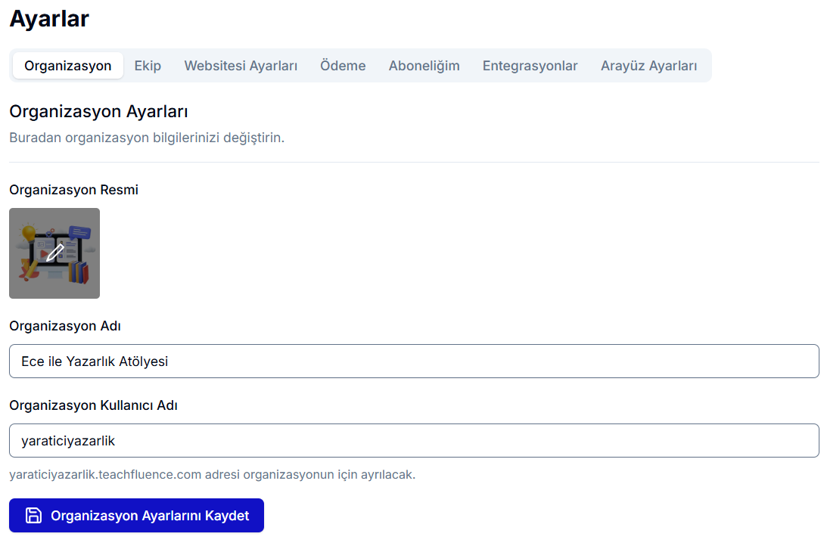The height and width of the screenshot is (546, 824).
Task: Focus the Organizasyon Adı text field
Action: coord(414,361)
